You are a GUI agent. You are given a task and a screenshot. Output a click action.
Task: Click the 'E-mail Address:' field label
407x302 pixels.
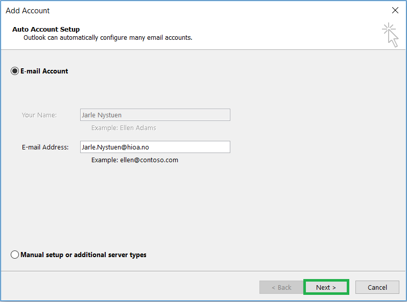coord(45,147)
